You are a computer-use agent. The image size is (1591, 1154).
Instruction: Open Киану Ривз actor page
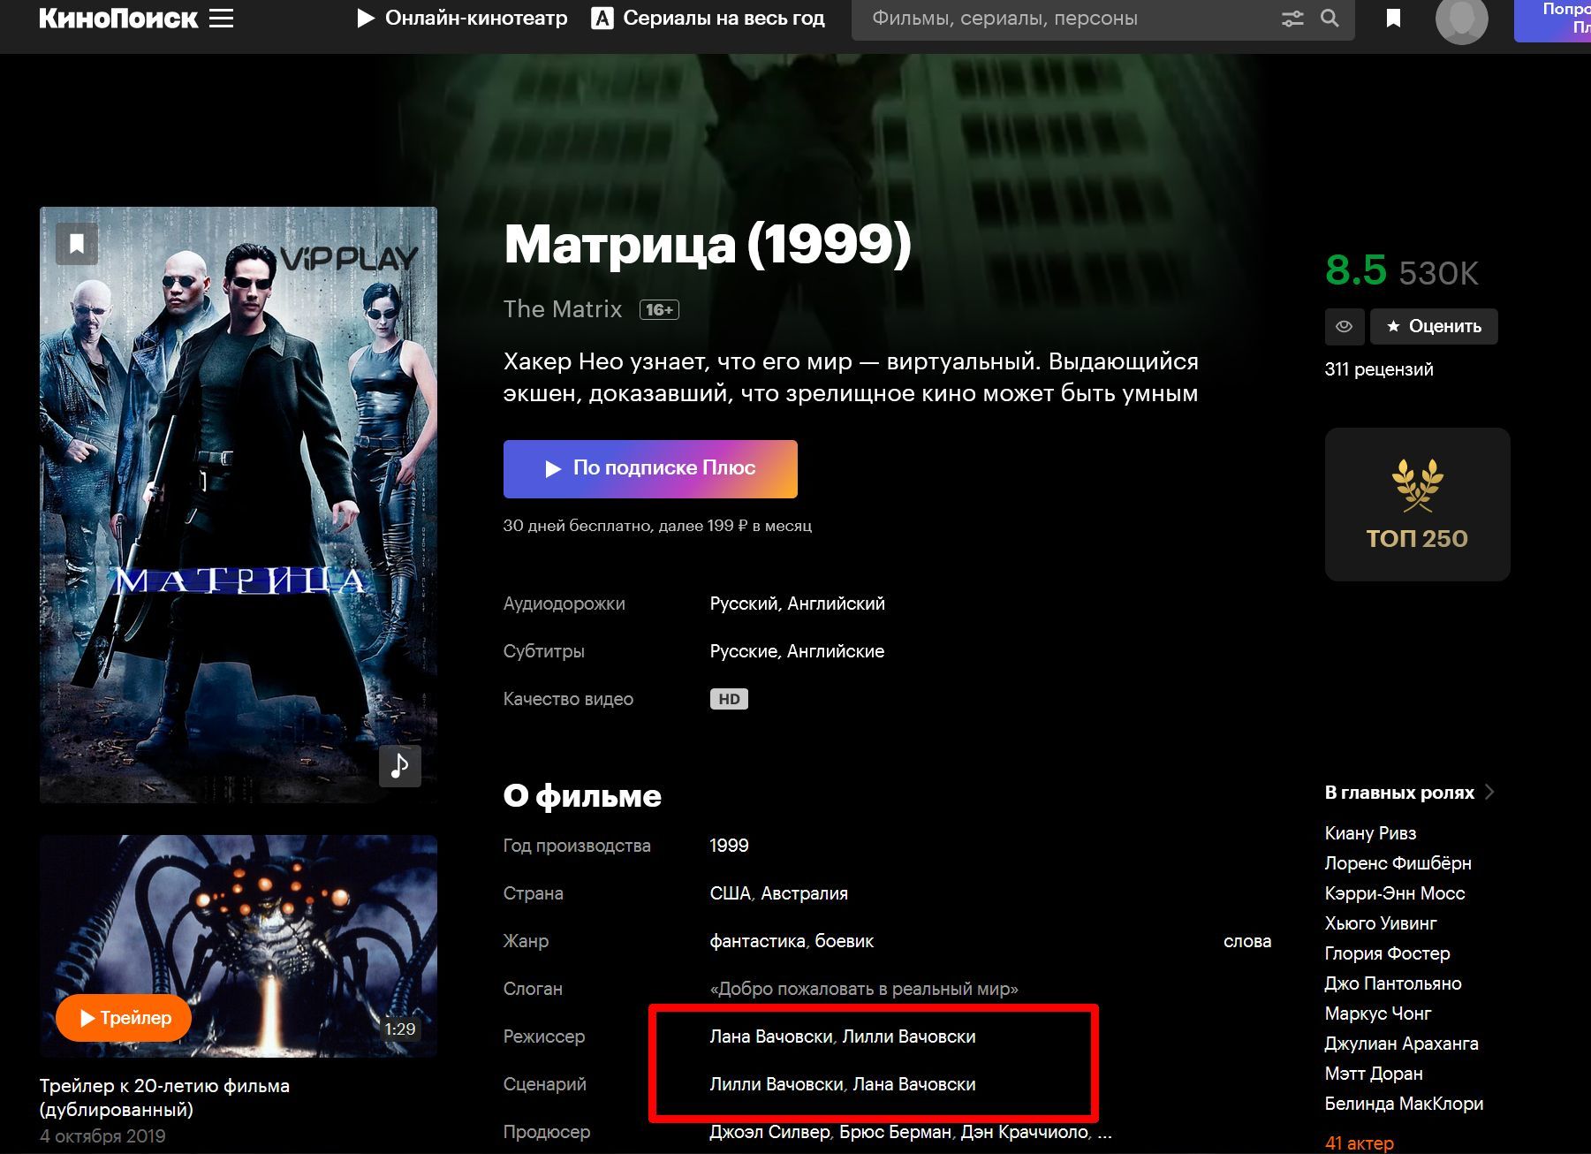(x=1370, y=833)
